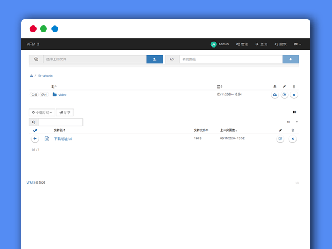
Task: Click the blue upload file button
Action: point(154,59)
